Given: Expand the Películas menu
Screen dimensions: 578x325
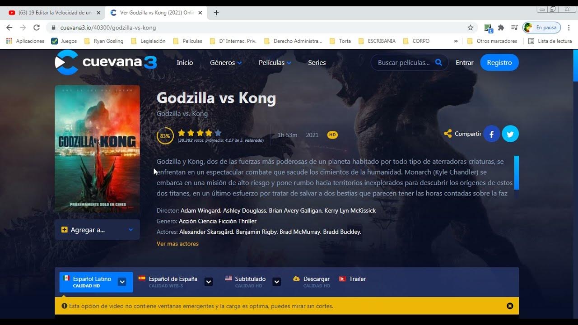Looking at the screenshot, I should (x=275, y=63).
